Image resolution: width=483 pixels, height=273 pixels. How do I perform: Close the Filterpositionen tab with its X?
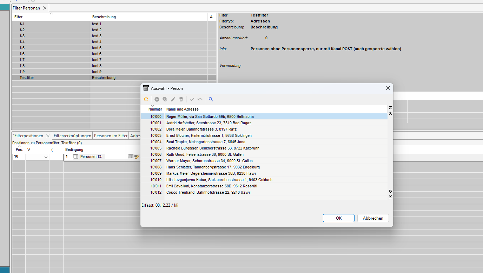(48, 135)
